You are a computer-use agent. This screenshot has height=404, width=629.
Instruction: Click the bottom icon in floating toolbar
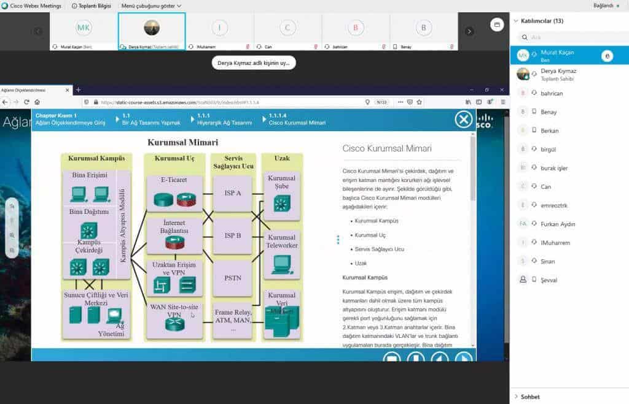(x=12, y=250)
